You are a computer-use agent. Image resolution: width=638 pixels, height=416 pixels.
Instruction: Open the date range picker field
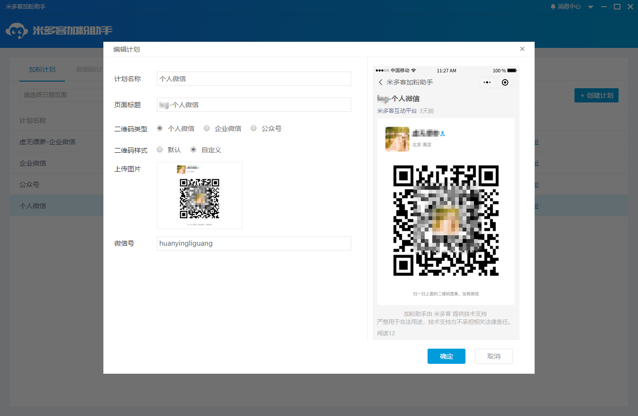click(x=61, y=95)
